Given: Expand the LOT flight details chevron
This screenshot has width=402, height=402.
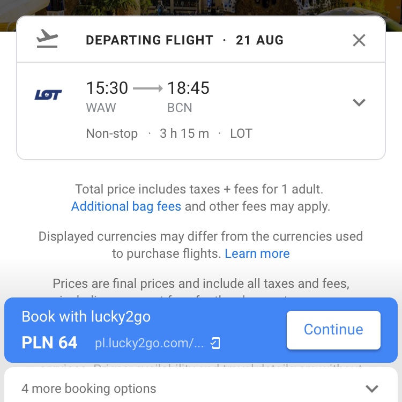Looking at the screenshot, I should tap(359, 102).
